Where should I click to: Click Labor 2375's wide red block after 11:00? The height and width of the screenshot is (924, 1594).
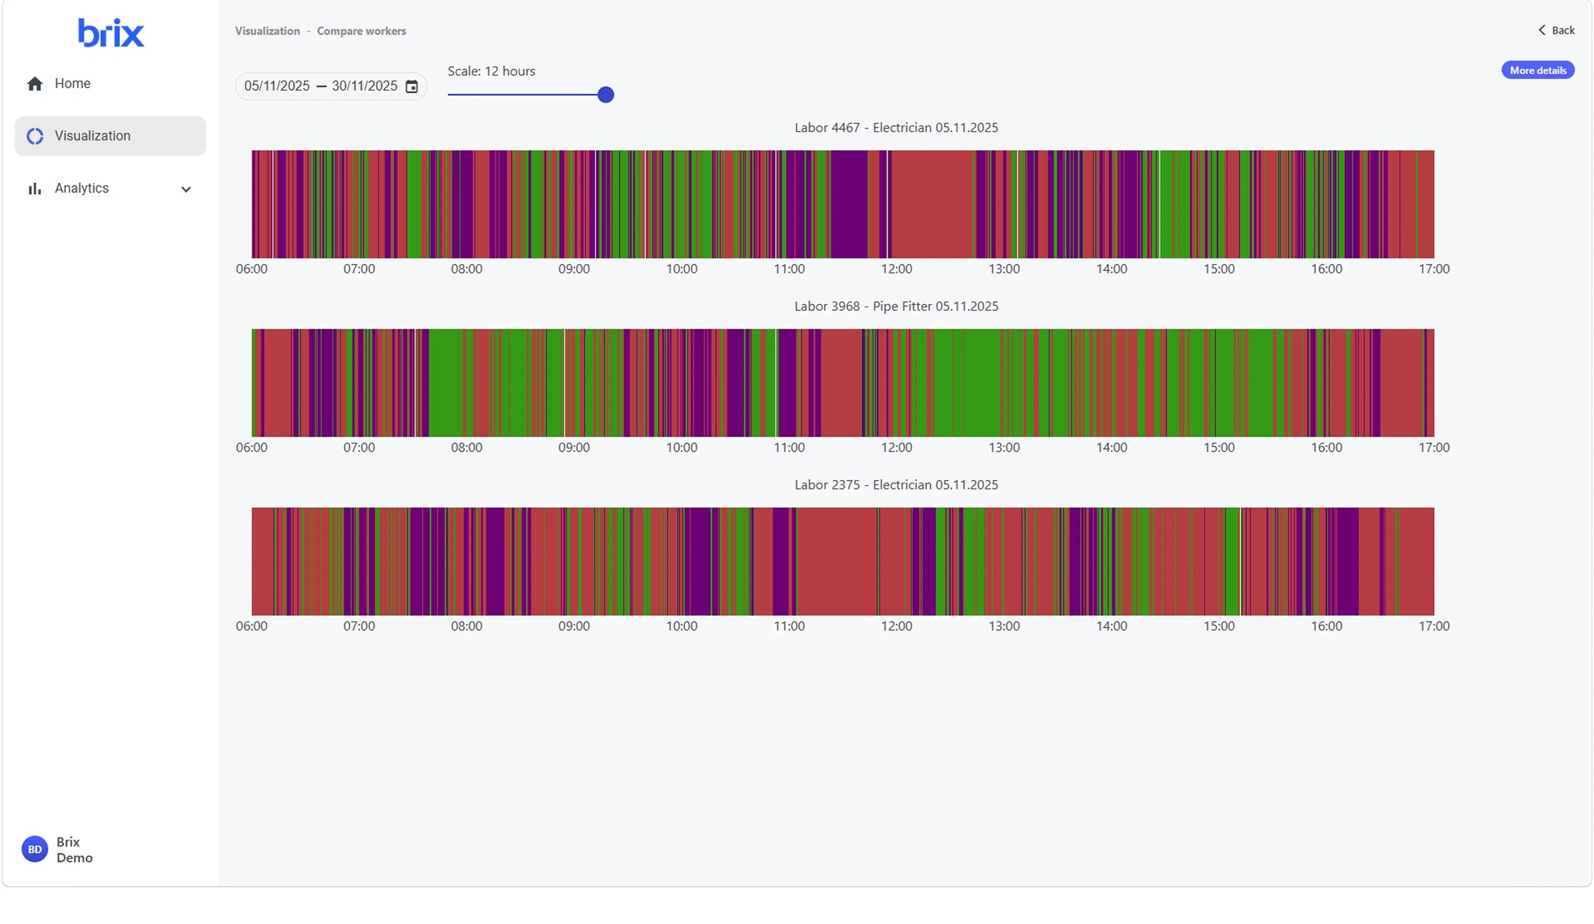click(x=837, y=561)
